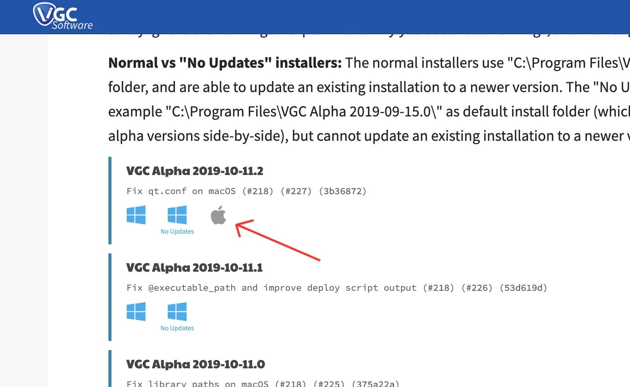Download Windows installer for Alpha 2019-10-11.1
Viewport: 630px width, 387px height.
136,312
